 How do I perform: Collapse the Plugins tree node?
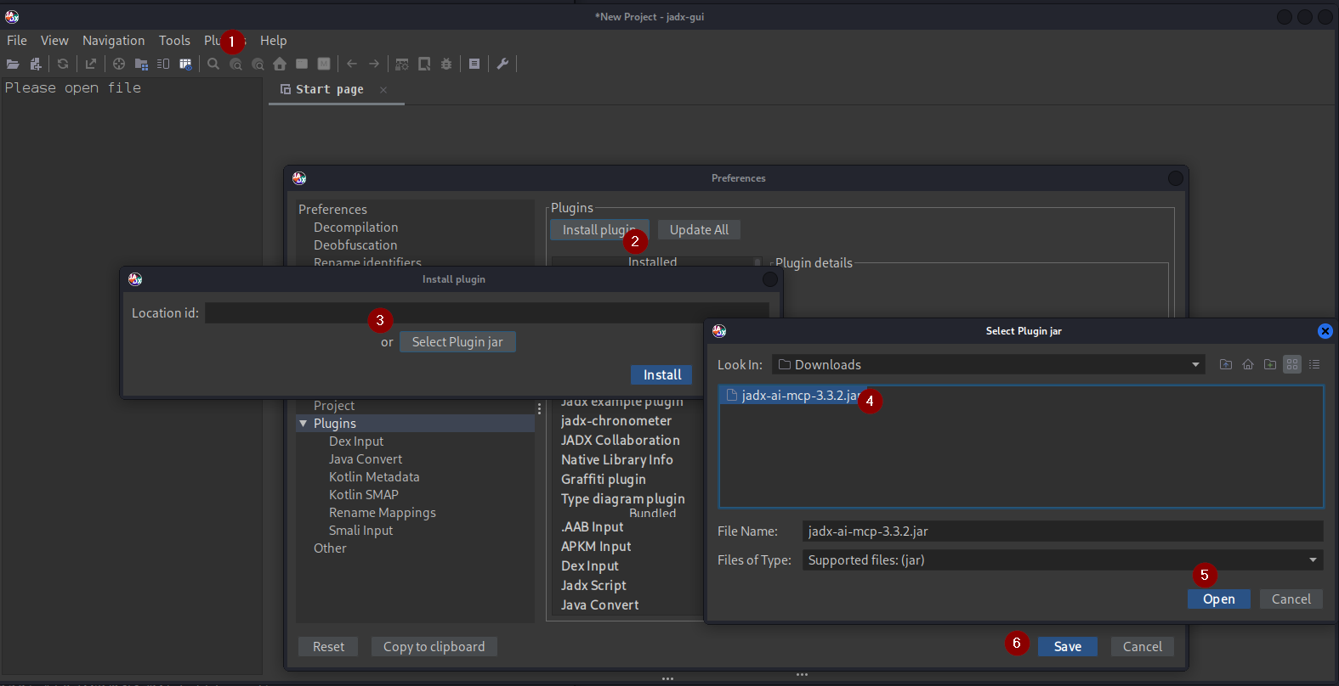(304, 424)
